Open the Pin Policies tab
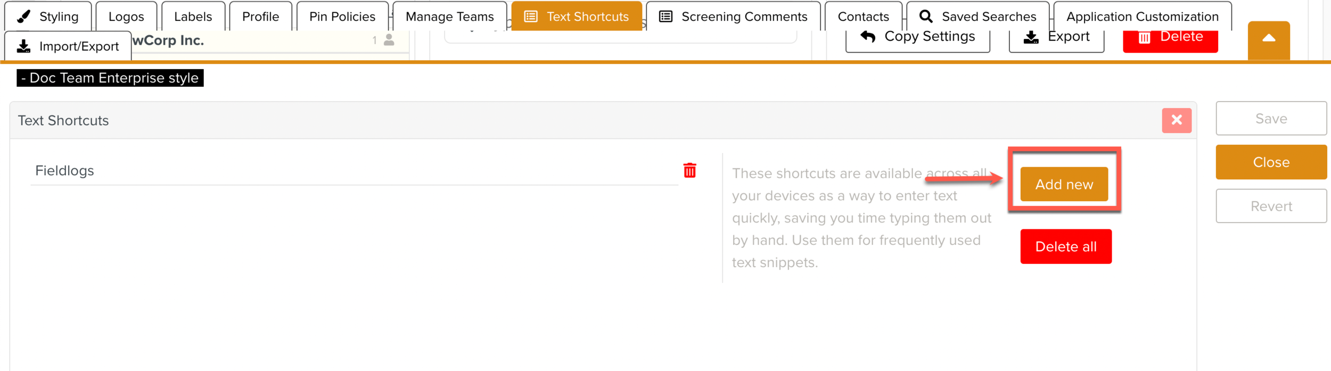 [x=341, y=15]
